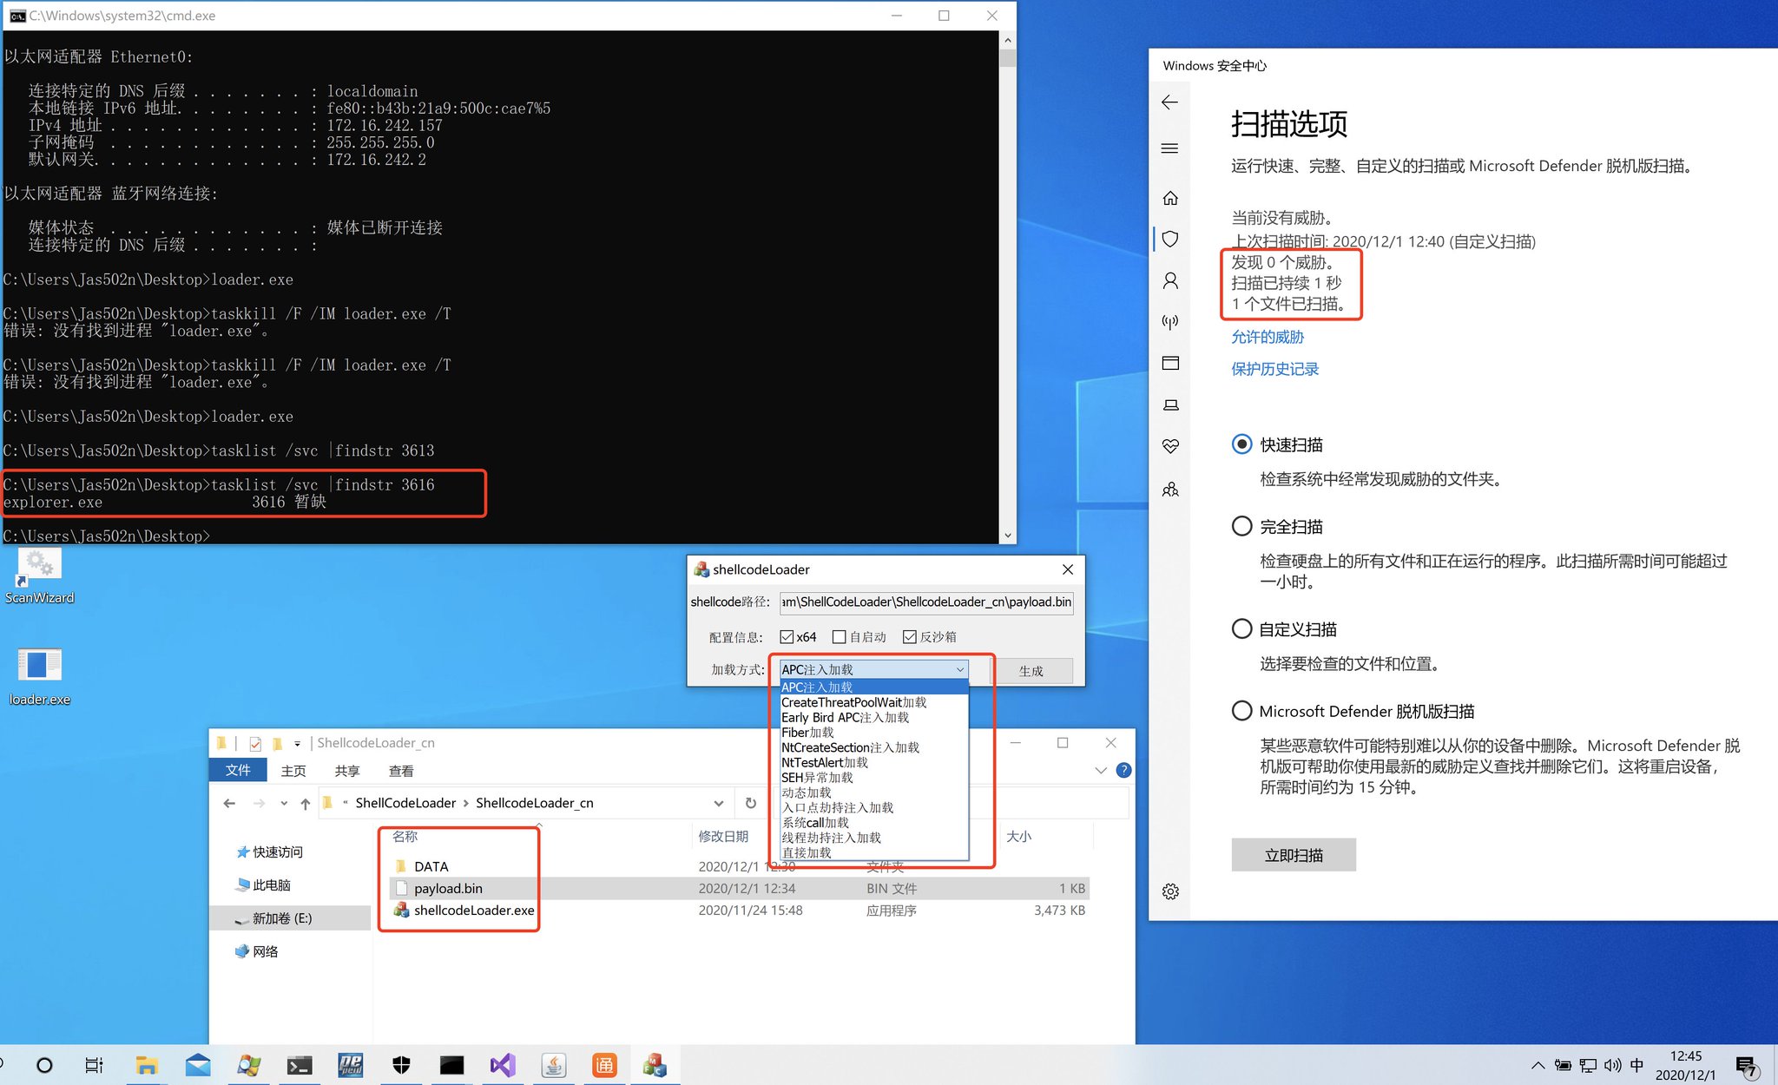
Task: Click the shellcode路径 input field
Action: pos(925,602)
